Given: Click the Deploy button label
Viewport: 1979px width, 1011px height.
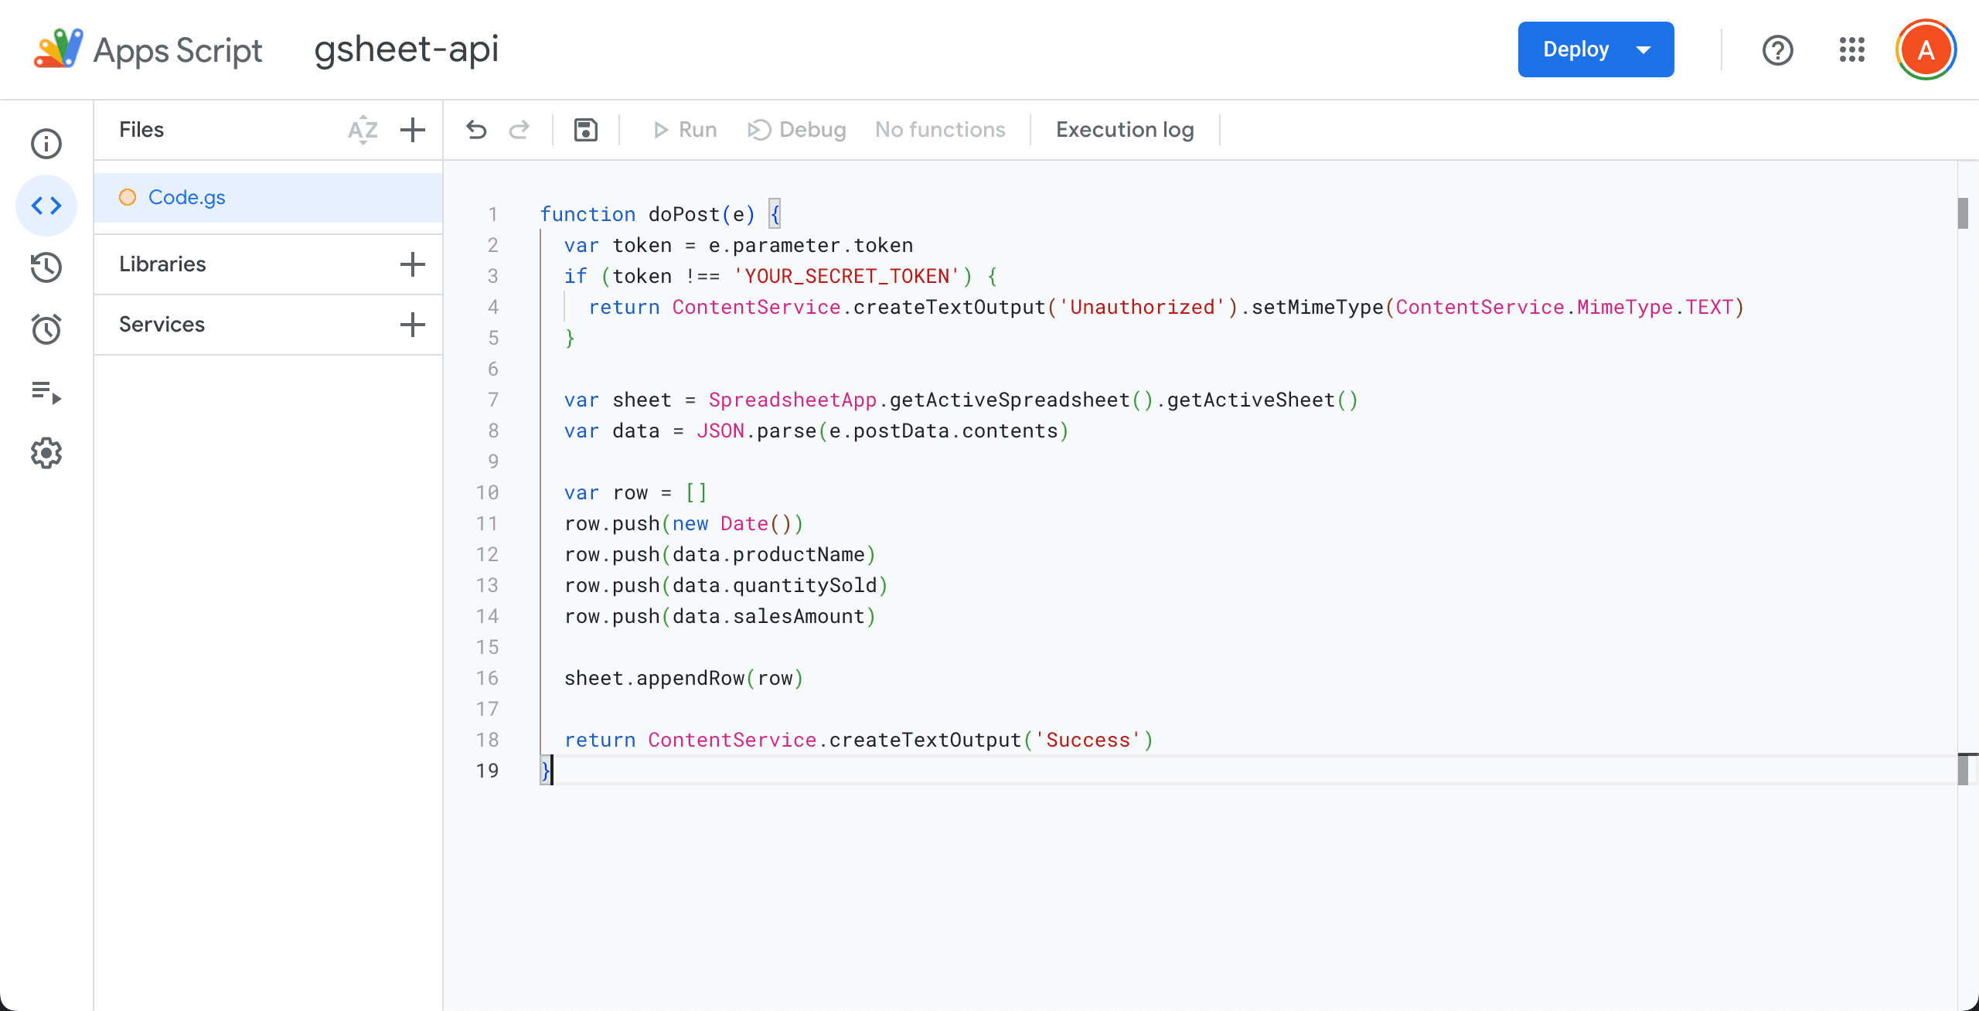Looking at the screenshot, I should [1575, 49].
